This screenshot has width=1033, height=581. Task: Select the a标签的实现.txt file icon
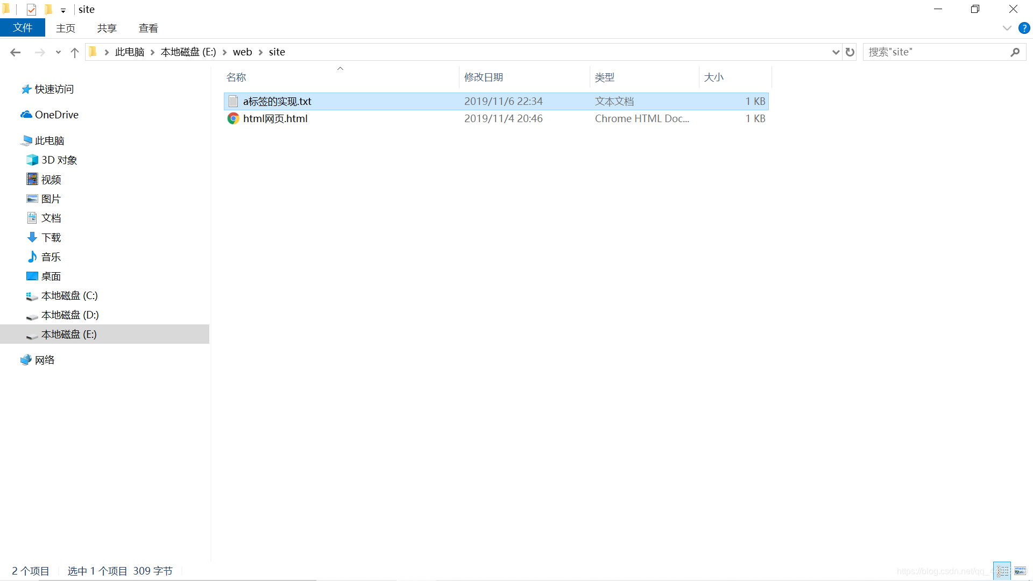[233, 101]
